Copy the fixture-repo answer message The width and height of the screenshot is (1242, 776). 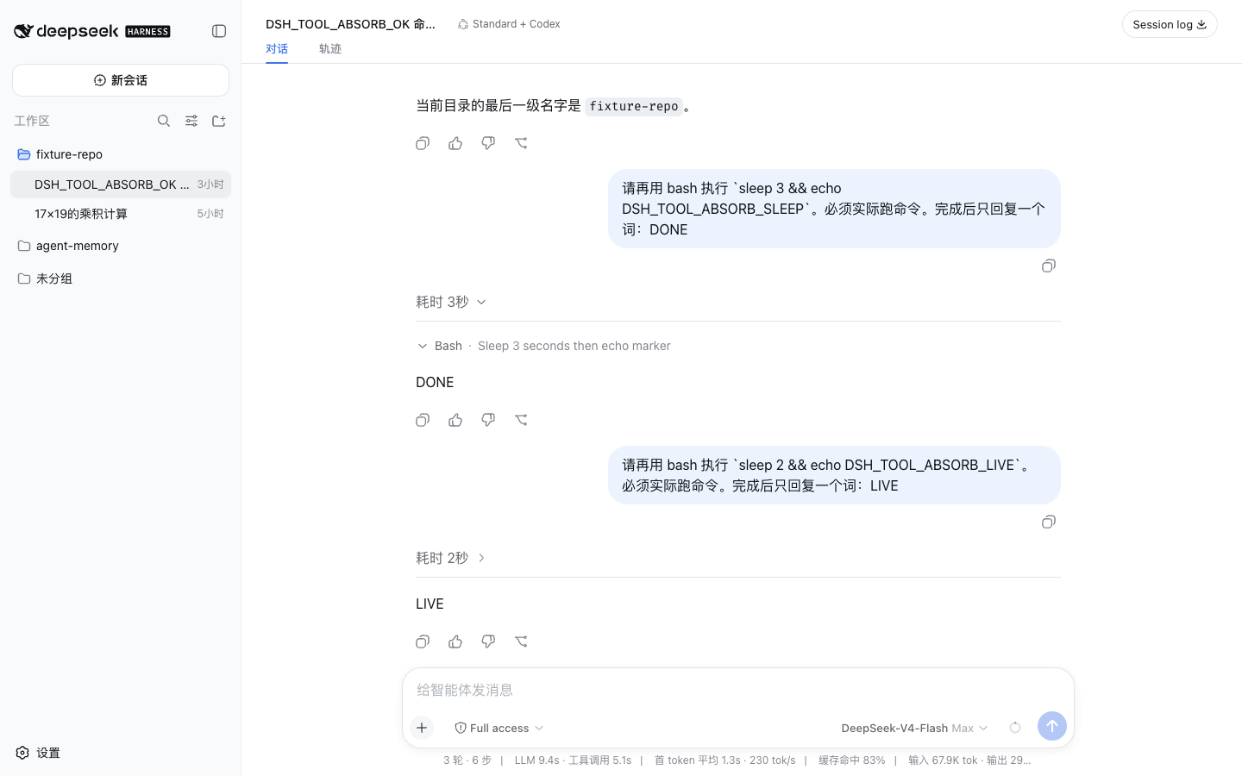(x=423, y=143)
